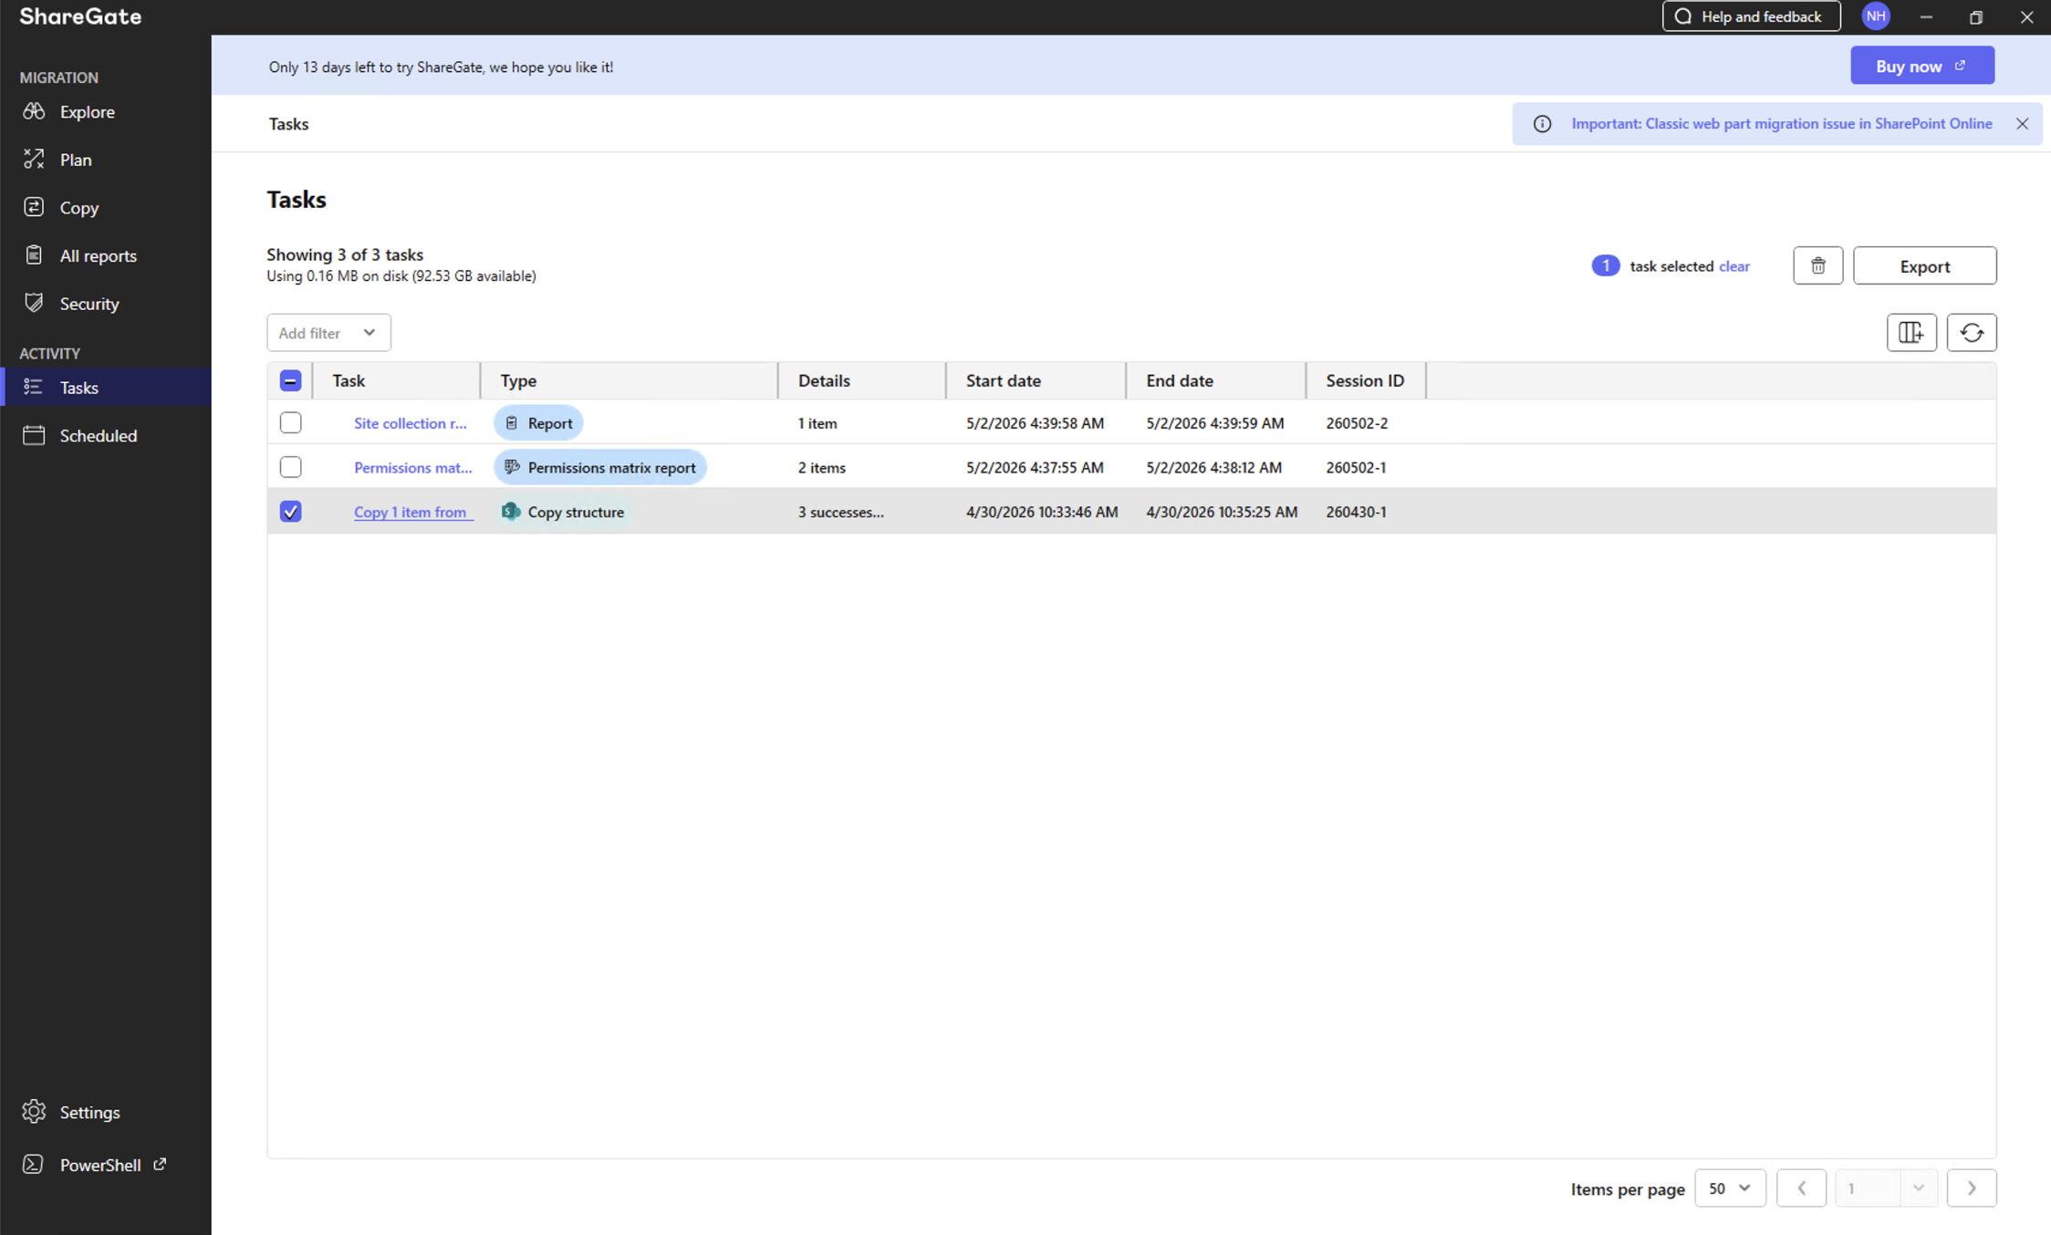Image resolution: width=2051 pixels, height=1235 pixels.
Task: Click the Scheduled calendar icon
Action: point(34,435)
